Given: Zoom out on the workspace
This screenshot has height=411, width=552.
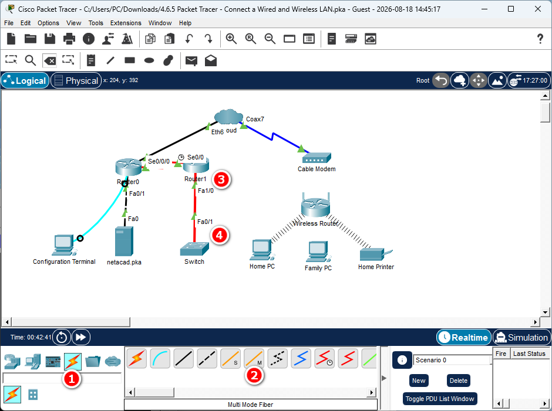Looking at the screenshot, I should (270, 39).
